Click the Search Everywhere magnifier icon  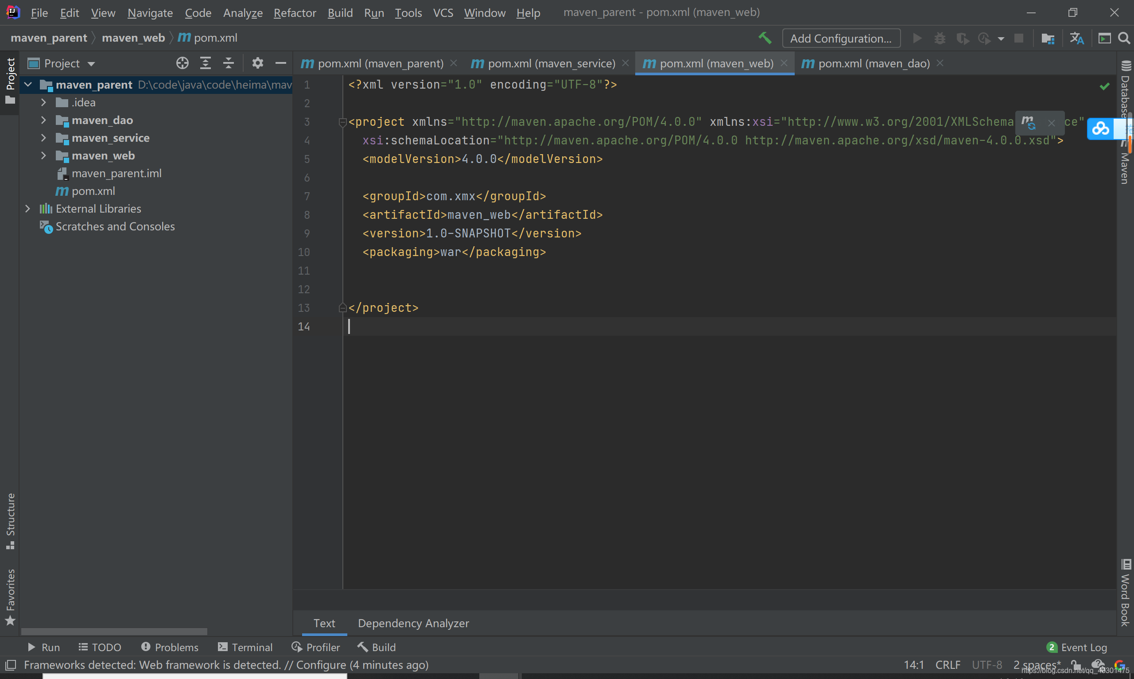pos(1124,39)
